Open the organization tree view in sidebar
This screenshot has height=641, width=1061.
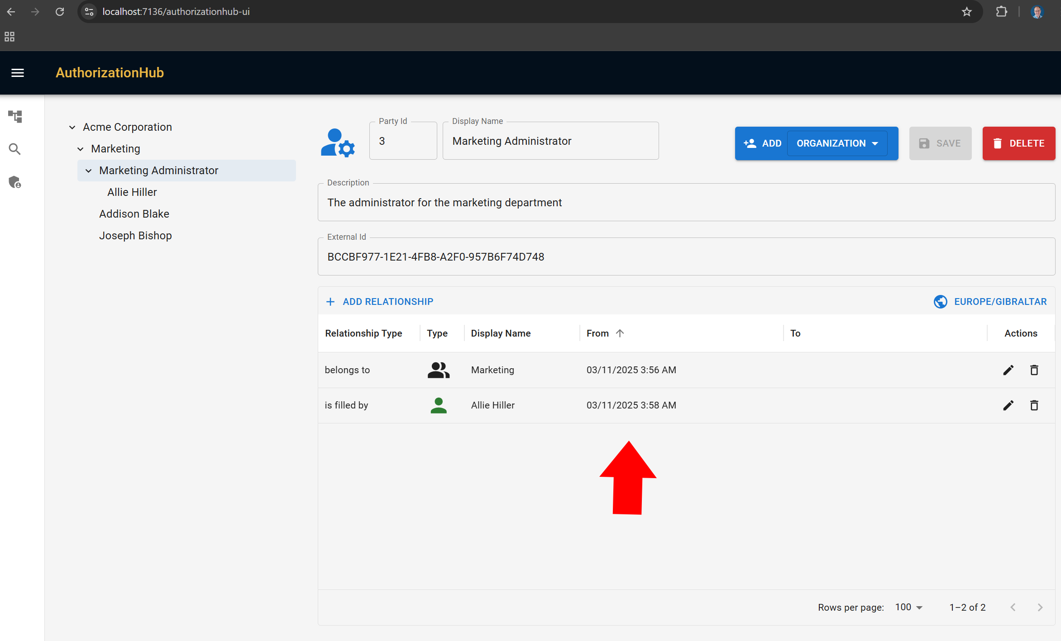click(15, 116)
